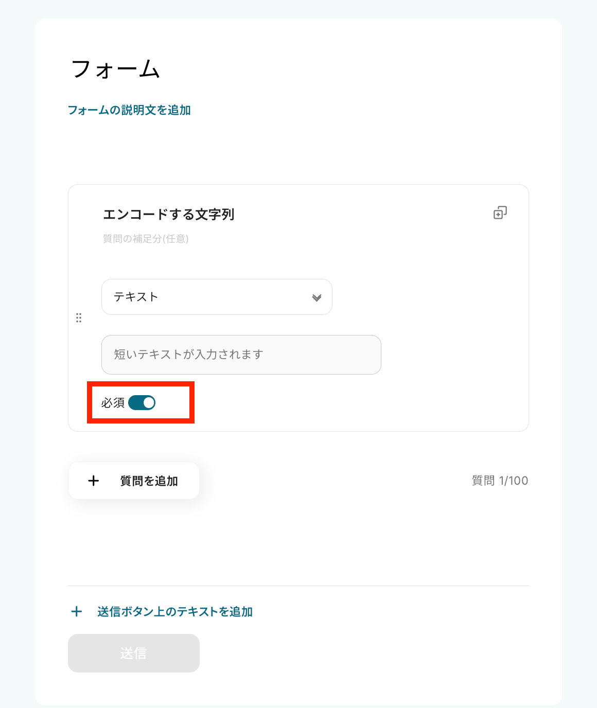Click the 送信ボタン上のテキストを追加 link
Viewport: 597px width, 708px height.
pos(175,611)
